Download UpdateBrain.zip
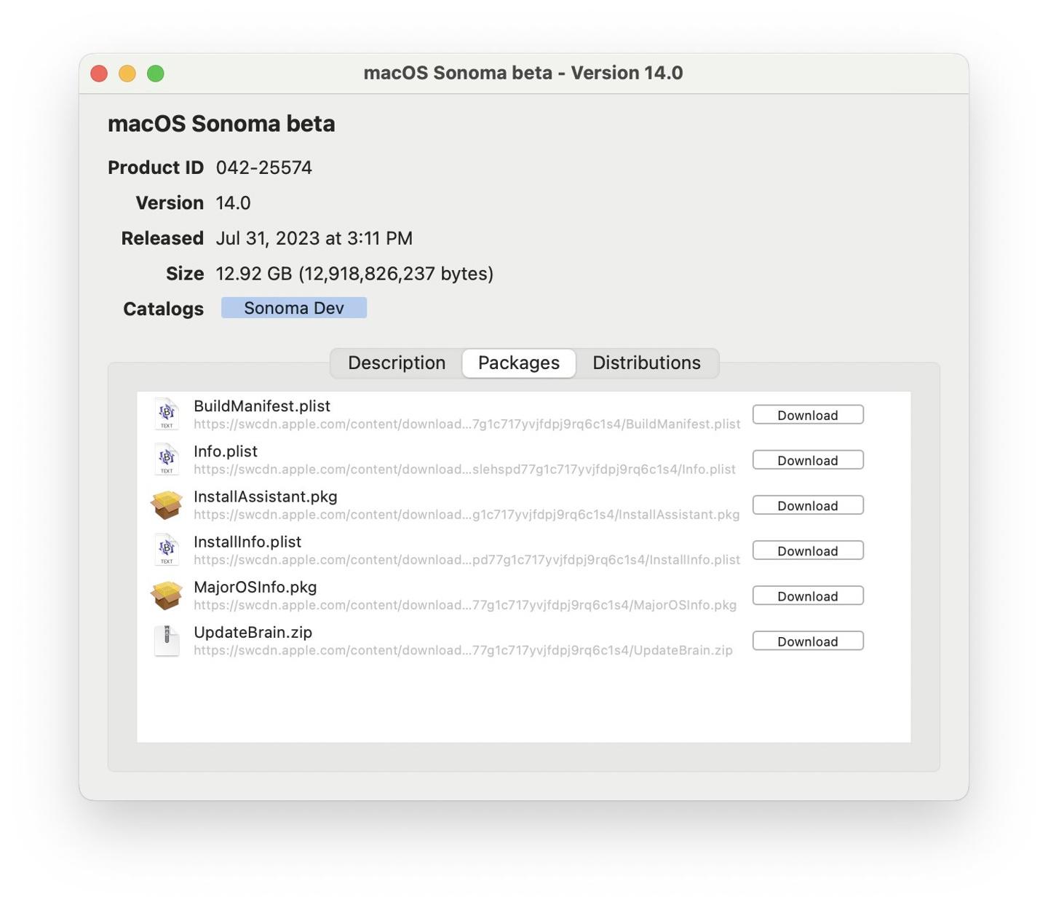 coord(808,641)
